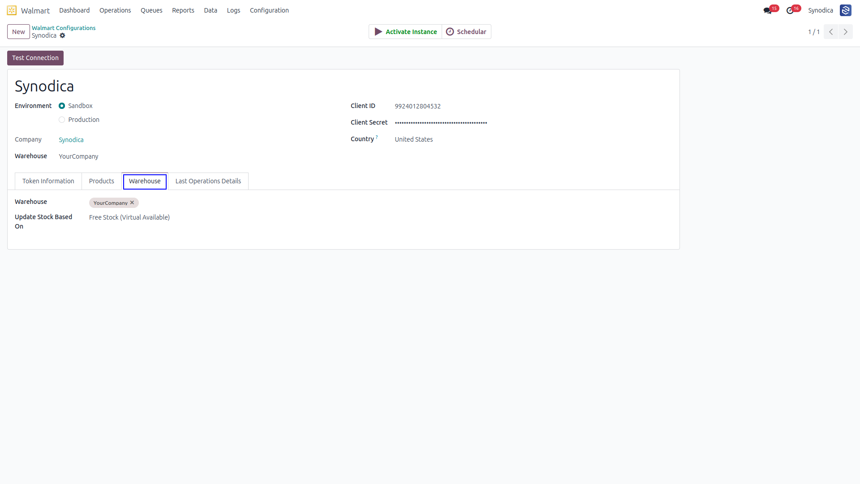Click the Test Connection button
This screenshot has height=484, width=860.
click(35, 58)
